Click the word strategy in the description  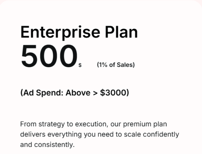[52, 124]
